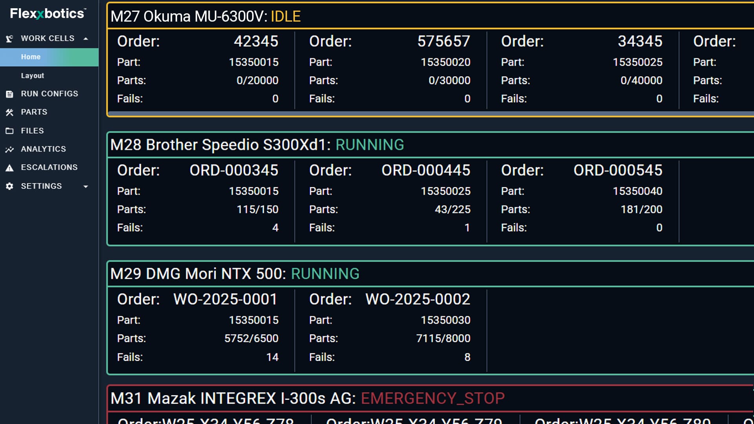754x424 pixels.
Task: Select order 575657 in M27
Action: coord(444,41)
